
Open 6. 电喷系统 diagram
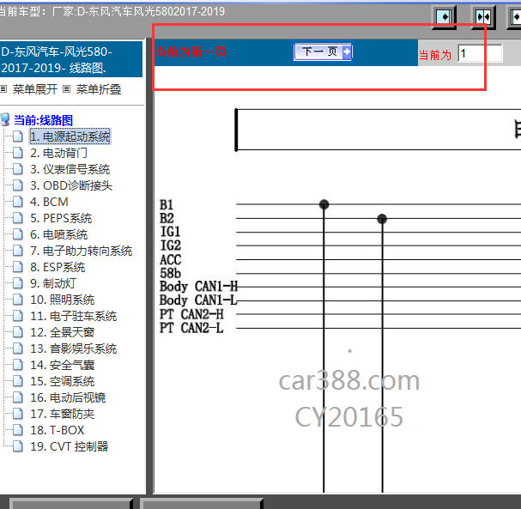coord(59,234)
